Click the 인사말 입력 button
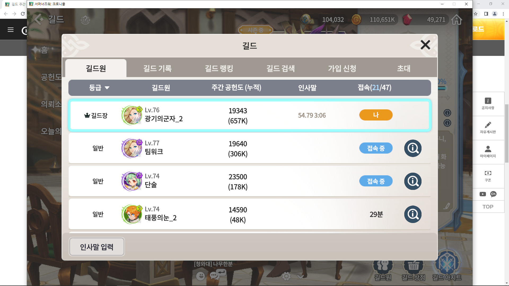This screenshot has height=286, width=509. tap(97, 247)
